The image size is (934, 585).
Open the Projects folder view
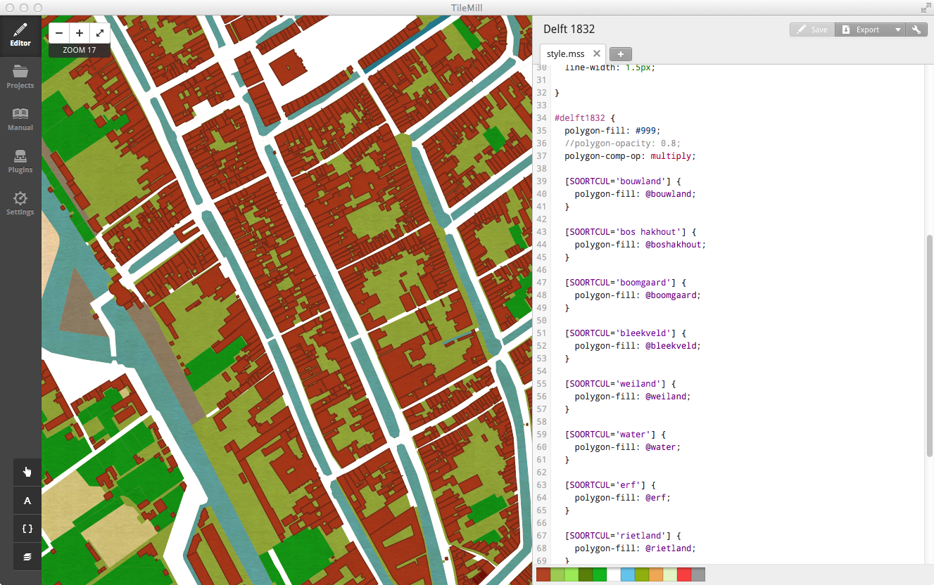[20, 77]
